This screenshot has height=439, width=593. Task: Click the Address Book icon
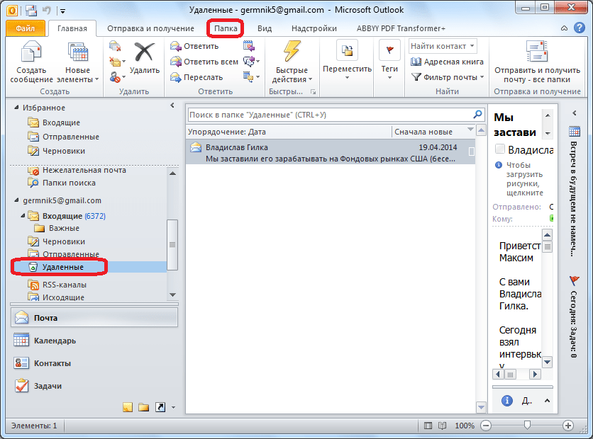[x=416, y=62]
